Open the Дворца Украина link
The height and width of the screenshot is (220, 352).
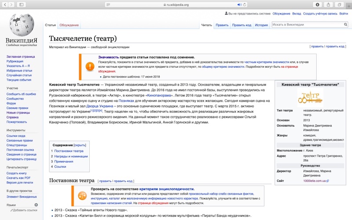coord(100,106)
